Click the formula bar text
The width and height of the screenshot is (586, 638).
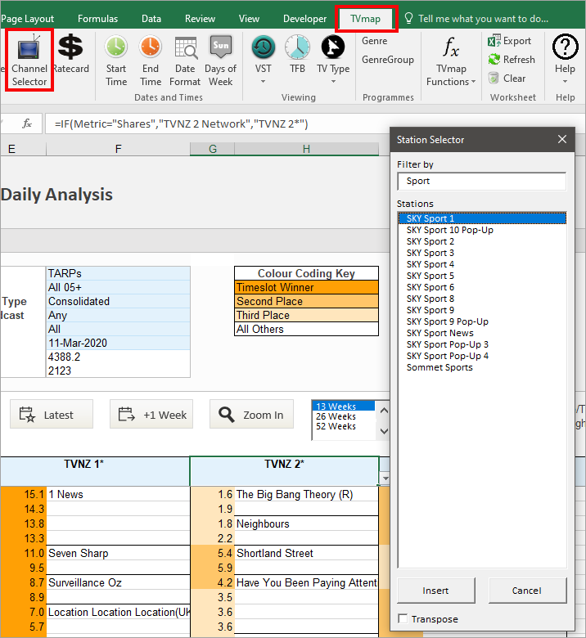(x=181, y=124)
